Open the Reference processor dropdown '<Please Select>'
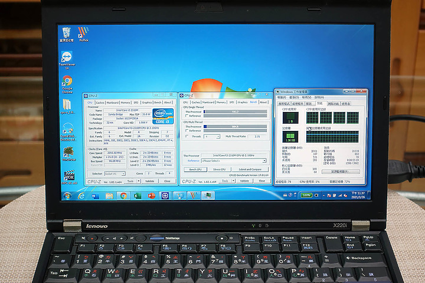The image size is (425, 283). coord(233,161)
